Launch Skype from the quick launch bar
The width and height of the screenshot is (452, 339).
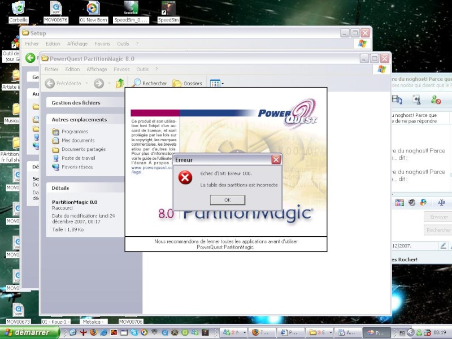[134, 332]
